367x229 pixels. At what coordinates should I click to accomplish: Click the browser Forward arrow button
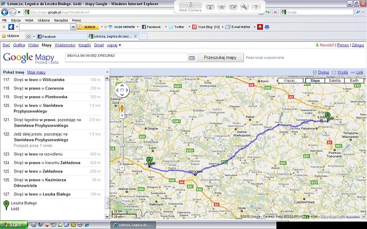point(13,12)
